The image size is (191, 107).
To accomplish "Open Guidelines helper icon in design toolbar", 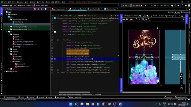I will click(149, 19).
